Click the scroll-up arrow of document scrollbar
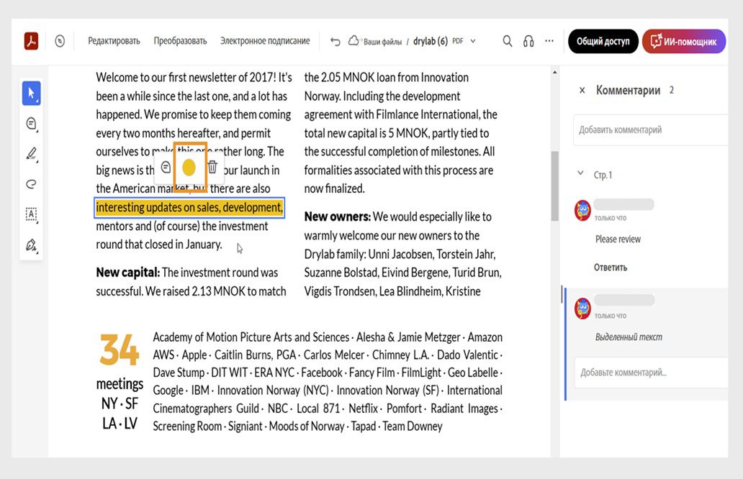Screen dimensions: 743x479 555,73
